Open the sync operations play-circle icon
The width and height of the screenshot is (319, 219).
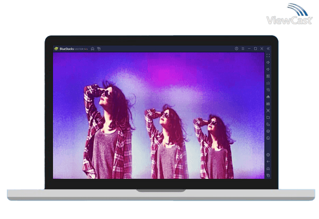[x=268, y=90]
